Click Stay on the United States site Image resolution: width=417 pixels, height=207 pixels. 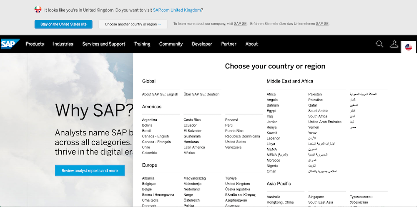click(x=63, y=24)
